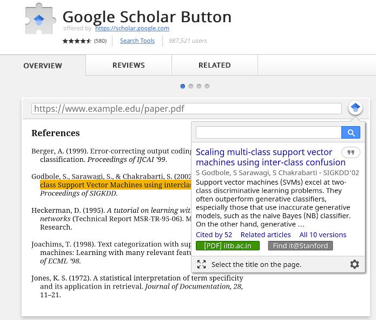Open settings with the gear icon
The image size is (376, 320).
point(354,264)
